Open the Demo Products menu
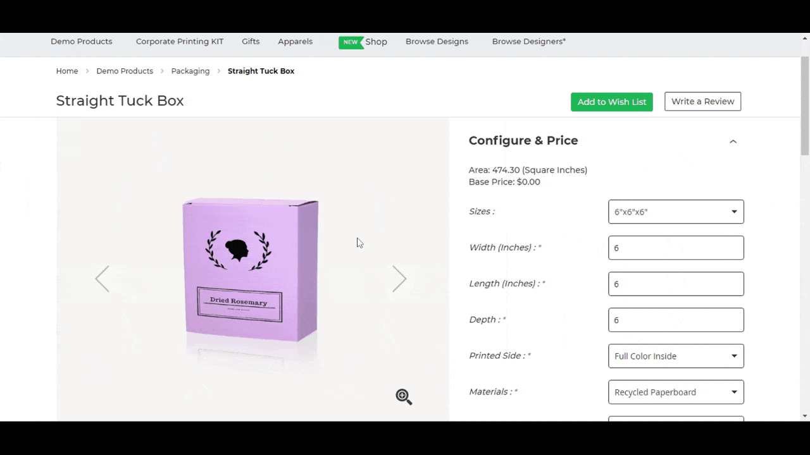The height and width of the screenshot is (455, 810). point(81,41)
